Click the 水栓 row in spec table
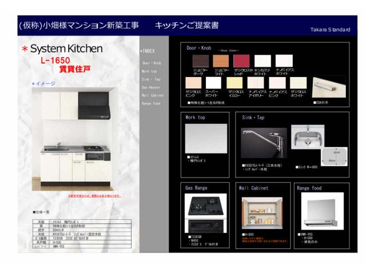The image size is (366, 274). (82, 234)
